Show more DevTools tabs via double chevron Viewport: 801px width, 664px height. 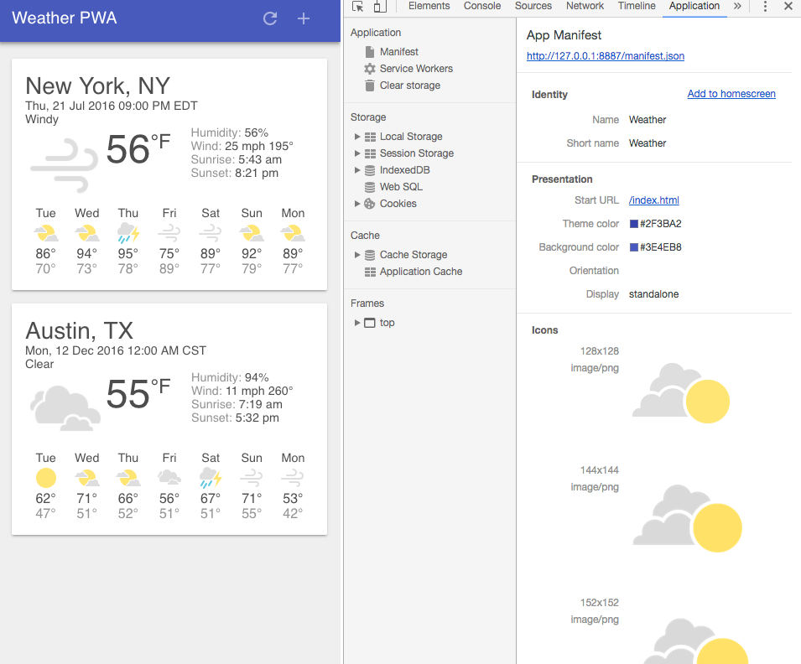click(x=737, y=6)
